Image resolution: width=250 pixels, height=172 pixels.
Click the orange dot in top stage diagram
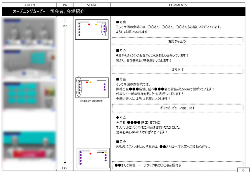click(96, 24)
